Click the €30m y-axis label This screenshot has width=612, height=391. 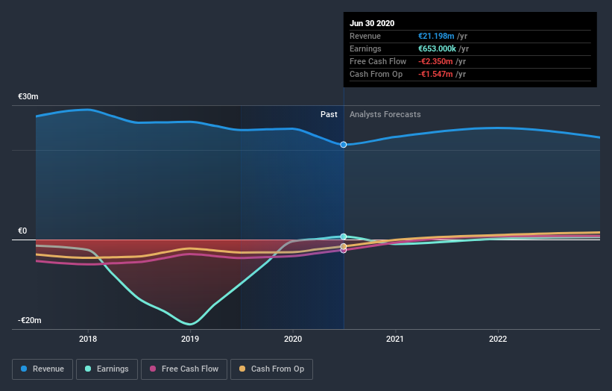28,96
